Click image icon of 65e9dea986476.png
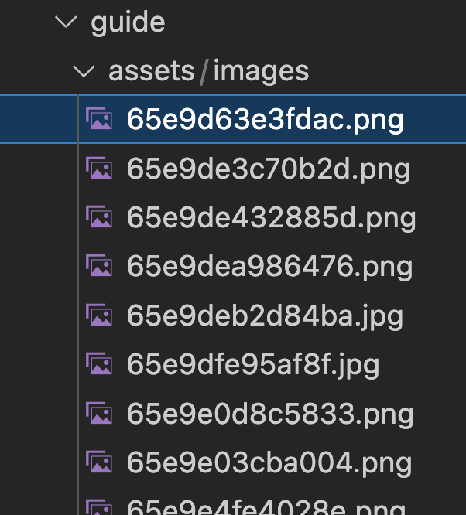 click(99, 265)
